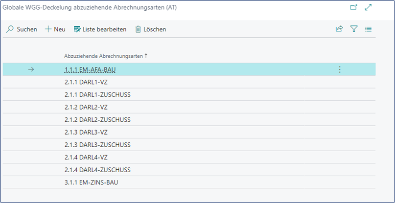
Task: Select row 1.1.1 EM-AFA-BAU
Action: click(90, 69)
